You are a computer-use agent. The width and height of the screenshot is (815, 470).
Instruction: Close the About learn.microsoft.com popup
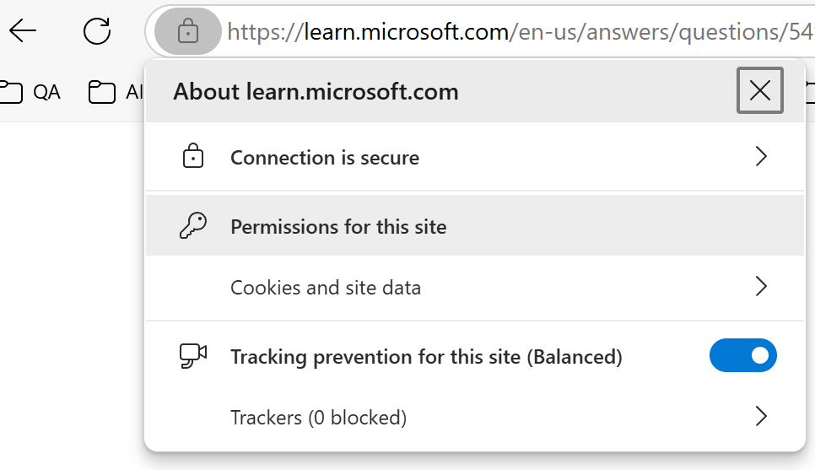[x=759, y=90]
